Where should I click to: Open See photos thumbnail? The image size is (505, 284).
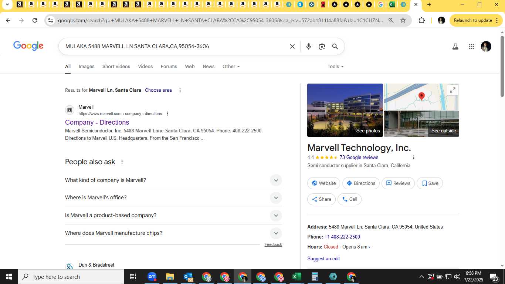345,110
